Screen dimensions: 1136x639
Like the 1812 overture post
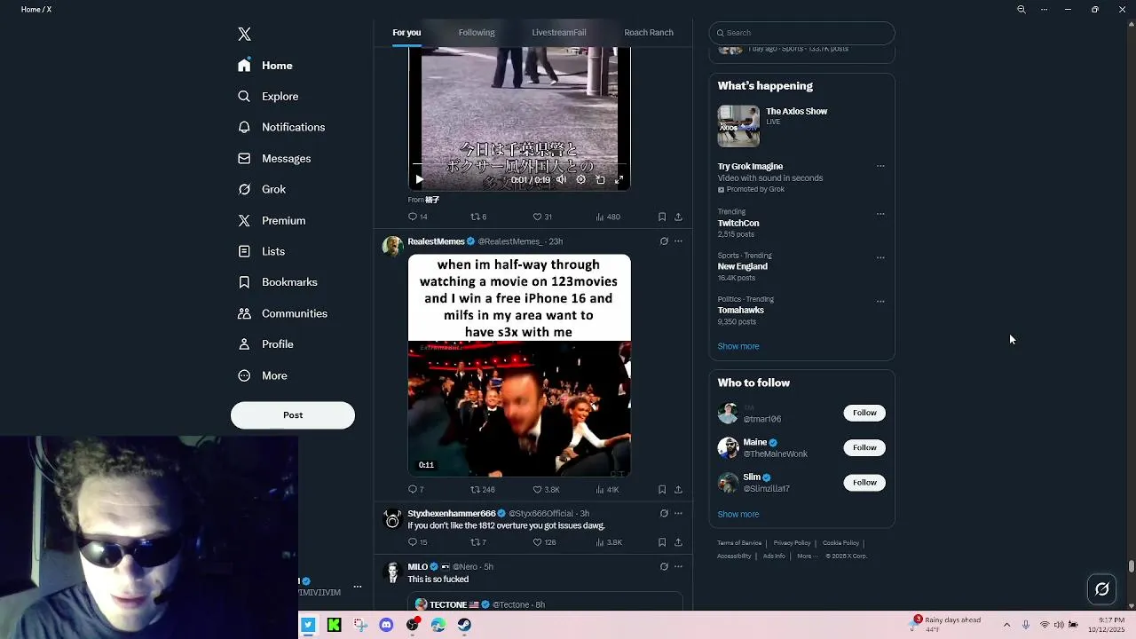pyautogui.click(x=544, y=542)
